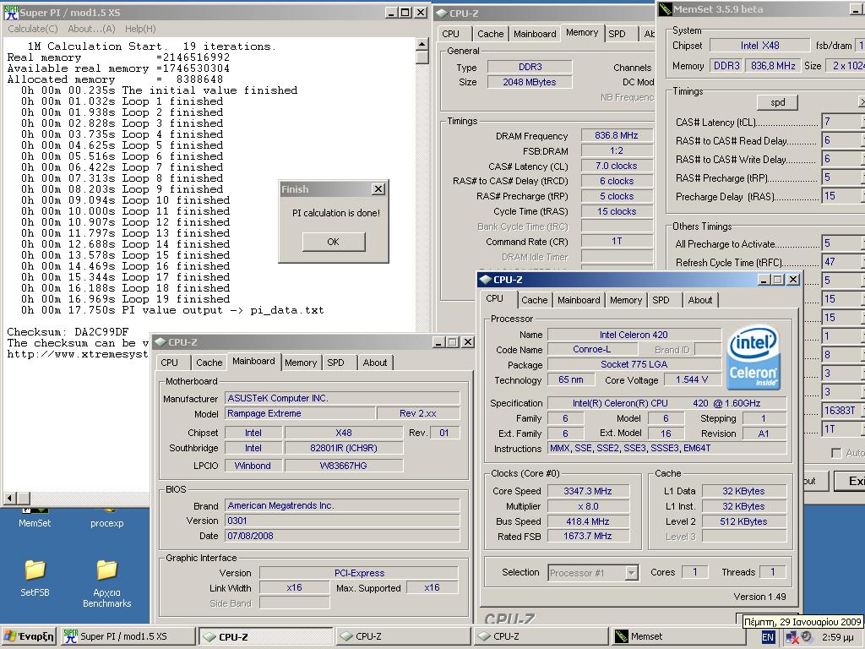
Task: Open the MemSet dropdown showing 16383T
Action: tap(843, 411)
